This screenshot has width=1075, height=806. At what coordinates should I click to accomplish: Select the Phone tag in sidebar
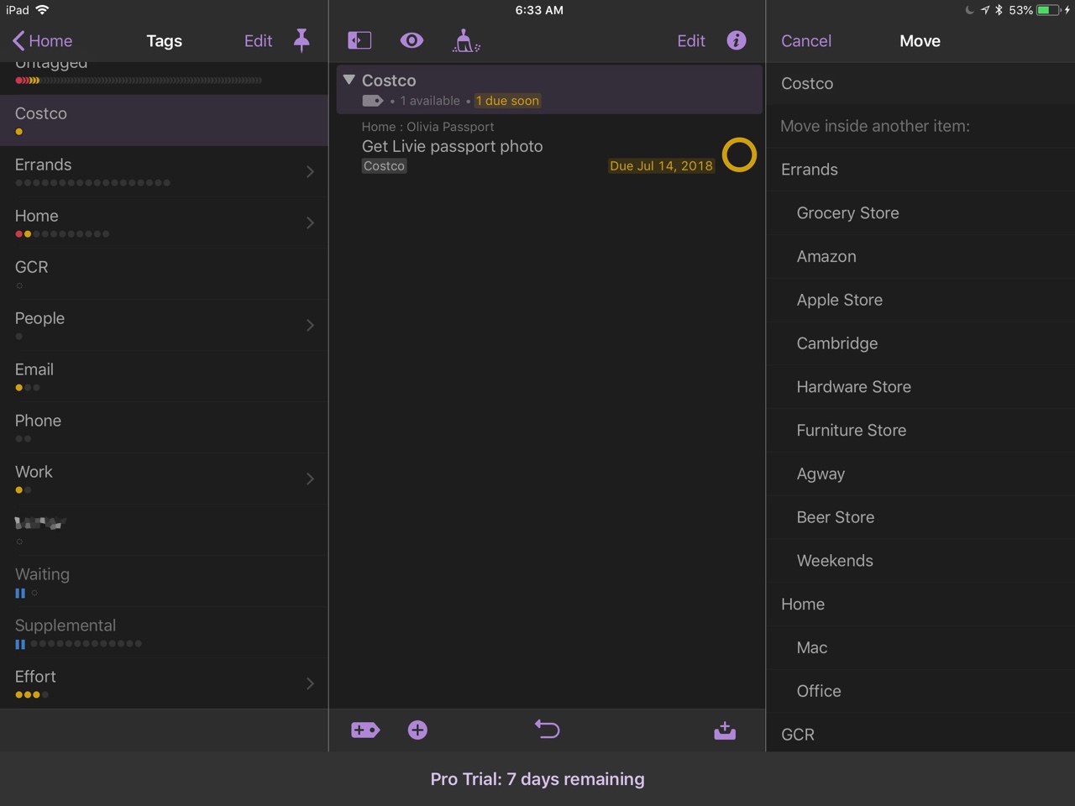point(164,427)
